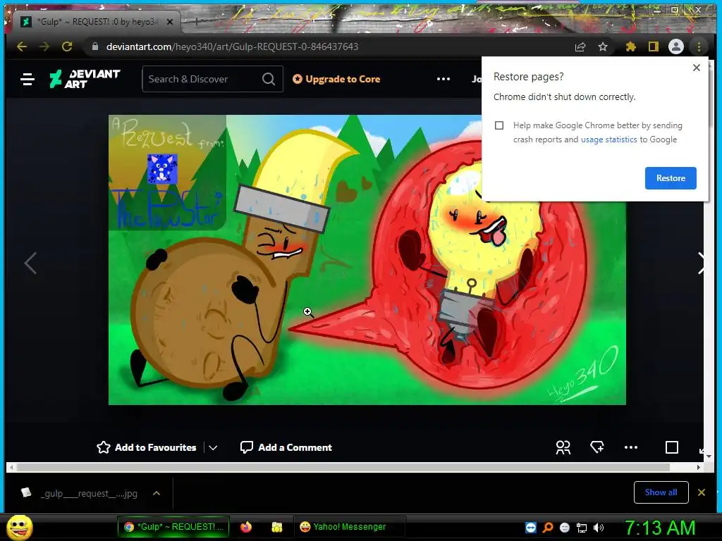The height and width of the screenshot is (541, 722).
Task: Open TeamViewer tray icon
Action: point(530,527)
